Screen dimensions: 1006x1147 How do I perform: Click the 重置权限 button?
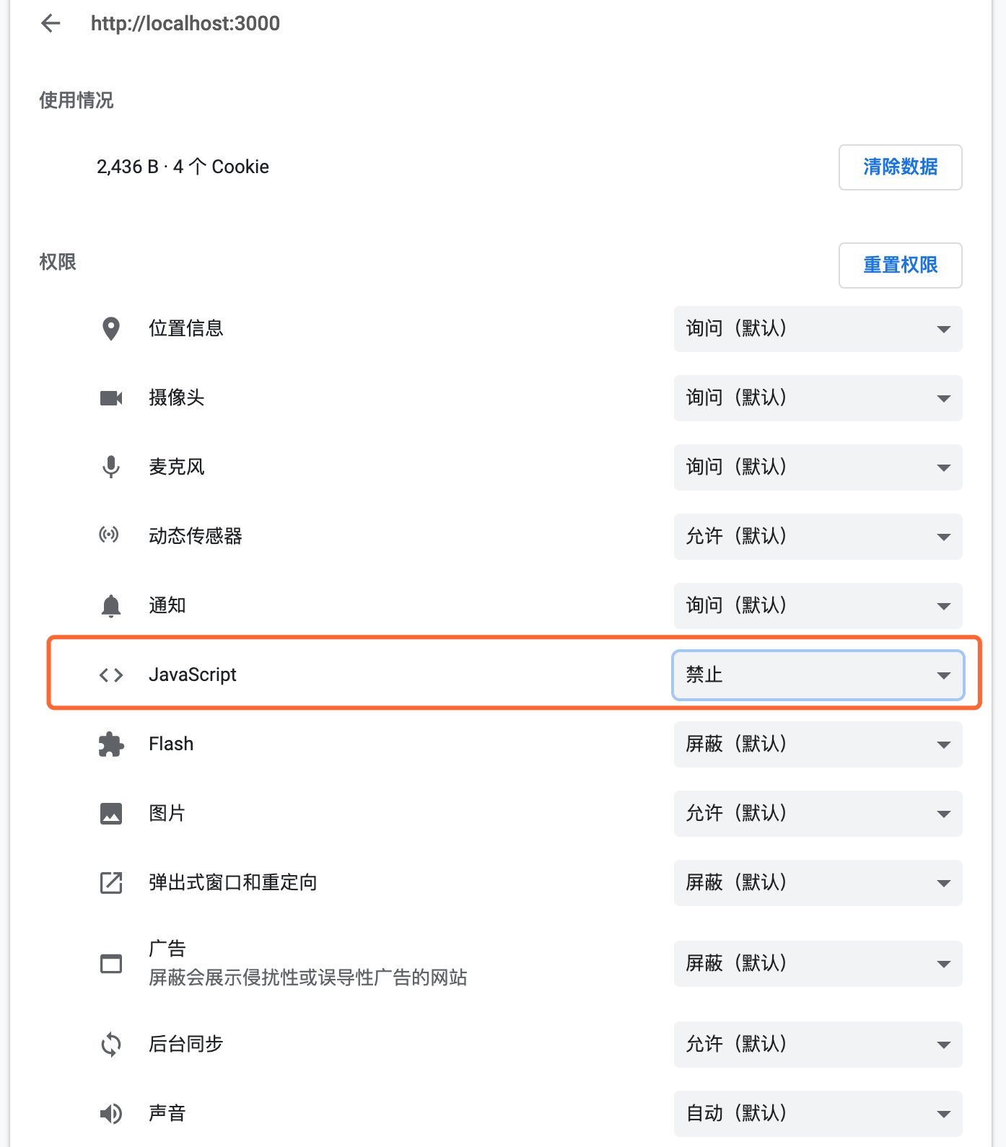coord(900,265)
